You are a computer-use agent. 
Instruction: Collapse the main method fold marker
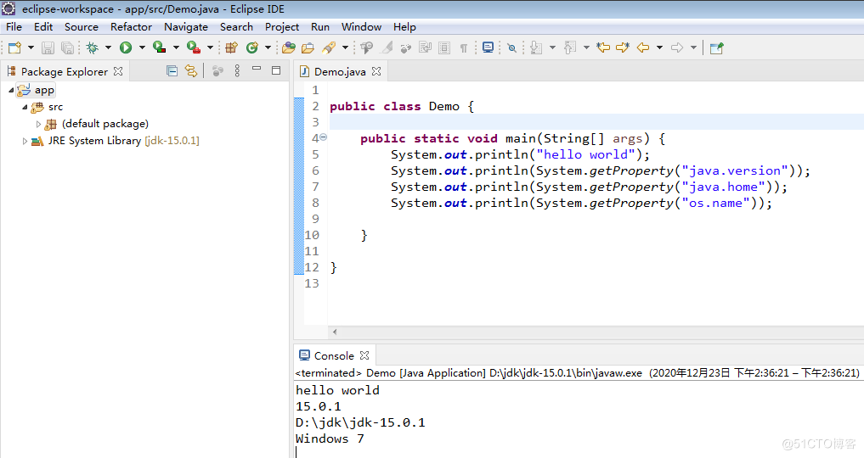click(323, 137)
